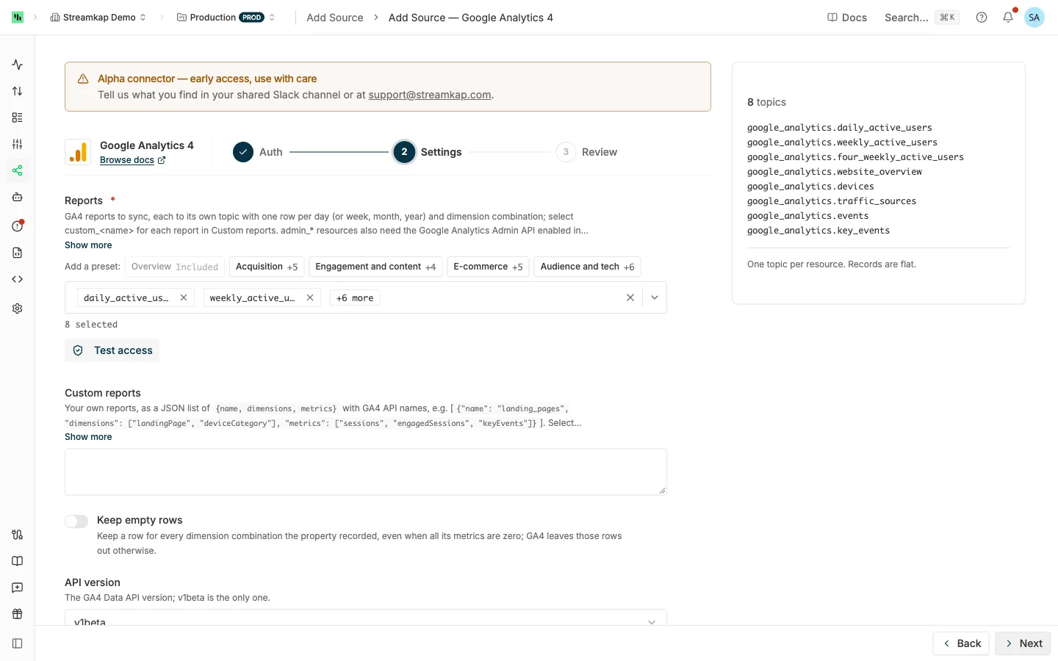Image resolution: width=1058 pixels, height=661 pixels.
Task: Jump to the Review step
Action: [586, 152]
